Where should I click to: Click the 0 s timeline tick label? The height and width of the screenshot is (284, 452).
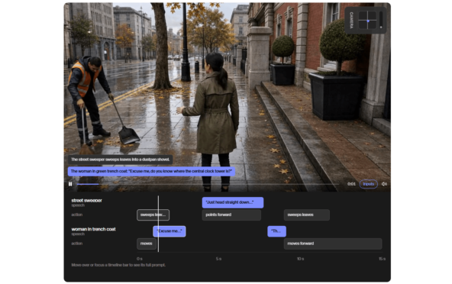[x=140, y=259]
